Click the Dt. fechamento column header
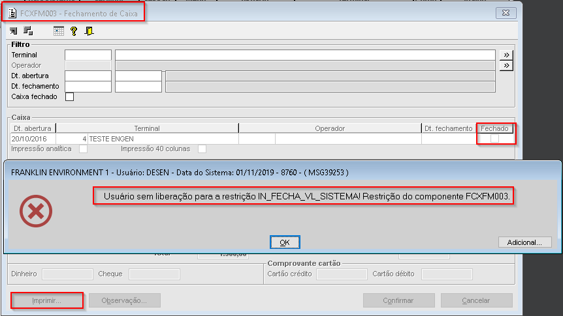Screen dimensions: 563x316 tap(449, 128)
